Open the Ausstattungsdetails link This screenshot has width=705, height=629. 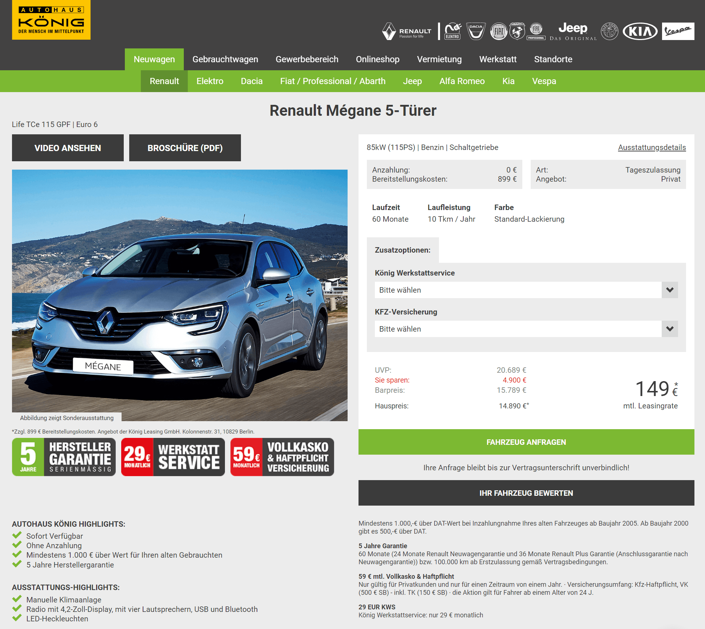652,147
